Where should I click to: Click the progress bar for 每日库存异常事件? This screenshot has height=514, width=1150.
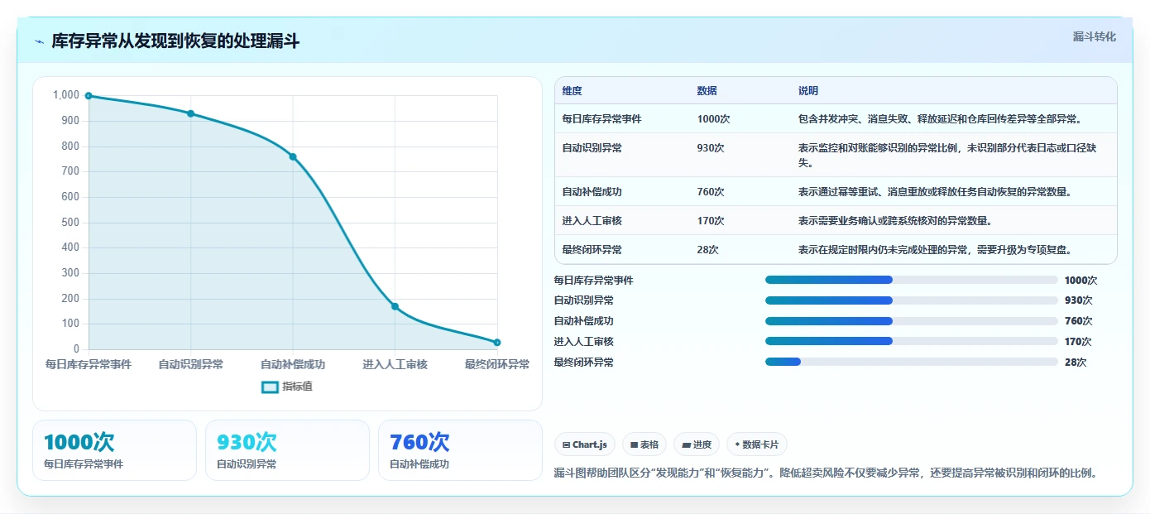click(x=912, y=280)
